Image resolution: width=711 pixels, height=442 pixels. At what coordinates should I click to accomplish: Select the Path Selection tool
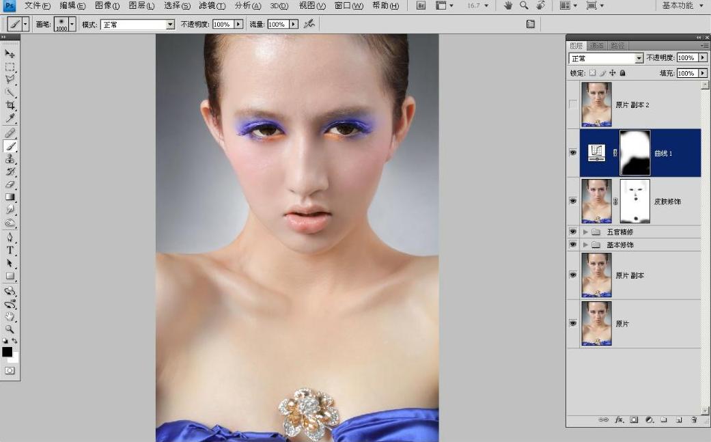(10, 263)
